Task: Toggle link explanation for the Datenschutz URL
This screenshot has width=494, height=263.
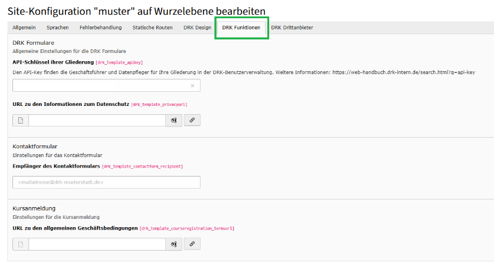Action: 174,120
